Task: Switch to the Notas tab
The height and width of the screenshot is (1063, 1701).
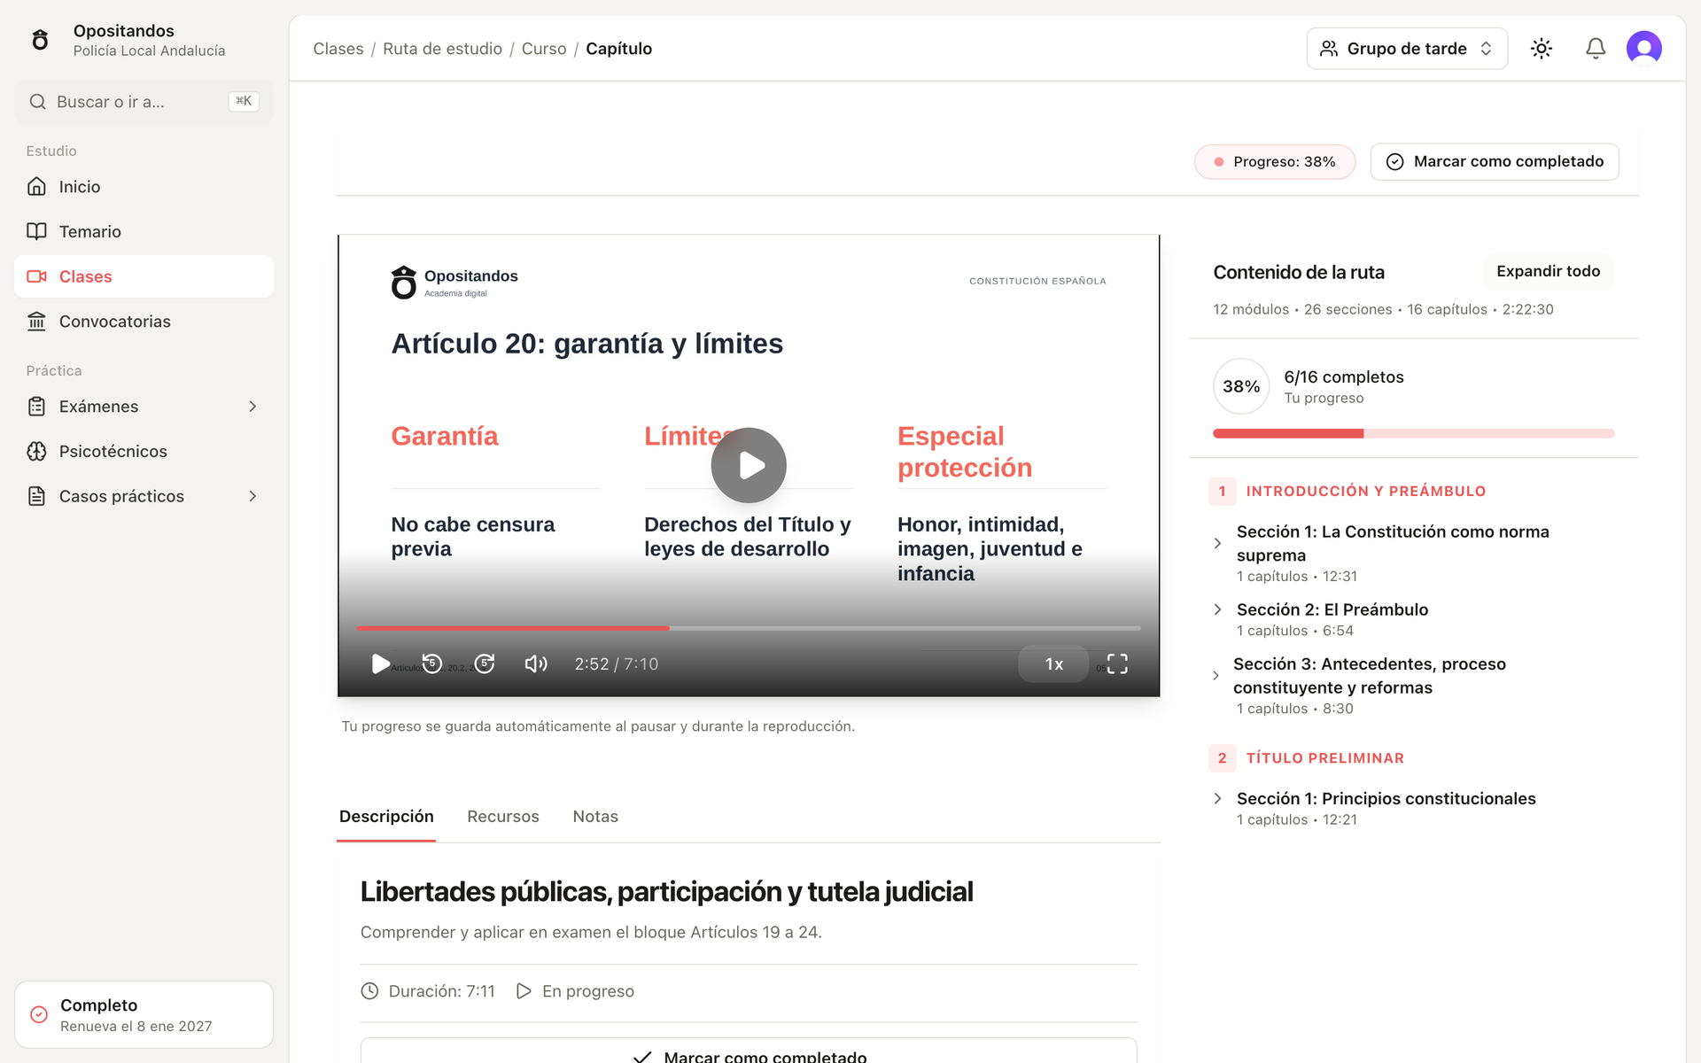Action: [x=595, y=816]
